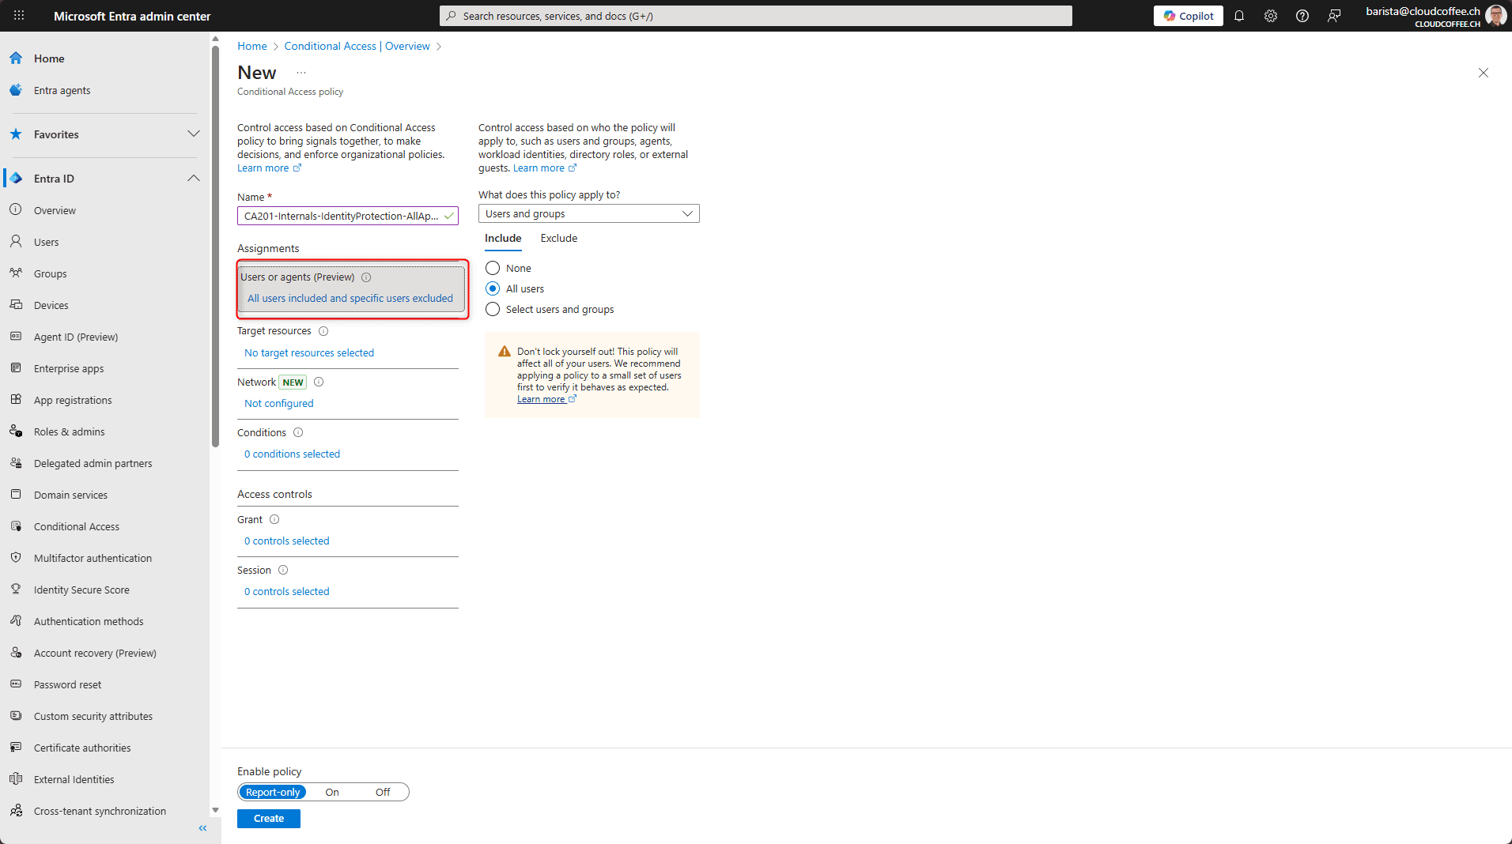This screenshot has width=1512, height=844.
Task: Click the help question mark icon
Action: click(1302, 16)
